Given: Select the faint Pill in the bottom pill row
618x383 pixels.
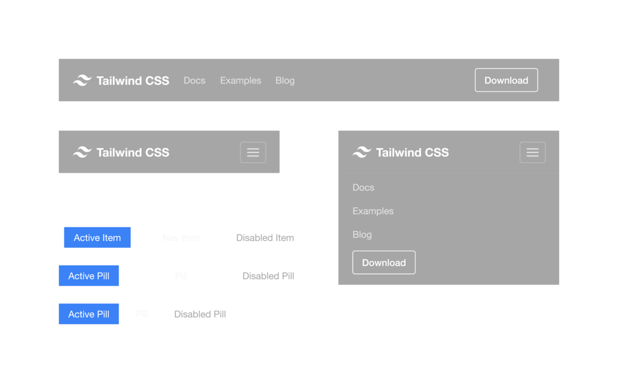Looking at the screenshot, I should pyautogui.click(x=142, y=314).
